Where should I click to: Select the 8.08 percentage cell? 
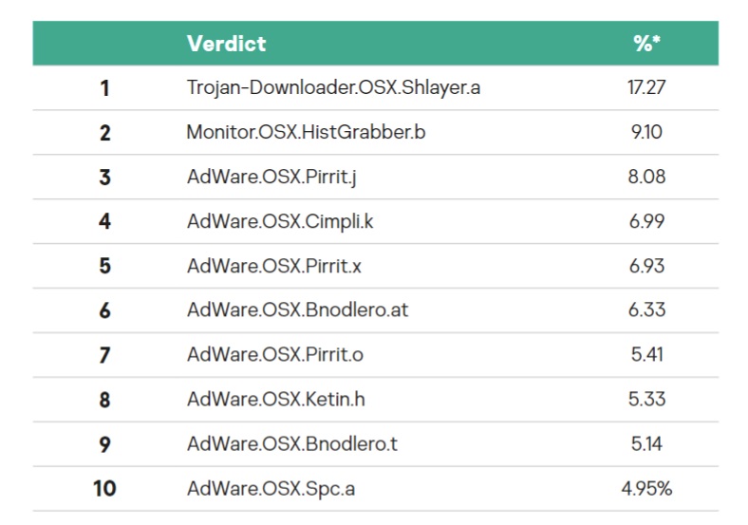coord(646,178)
